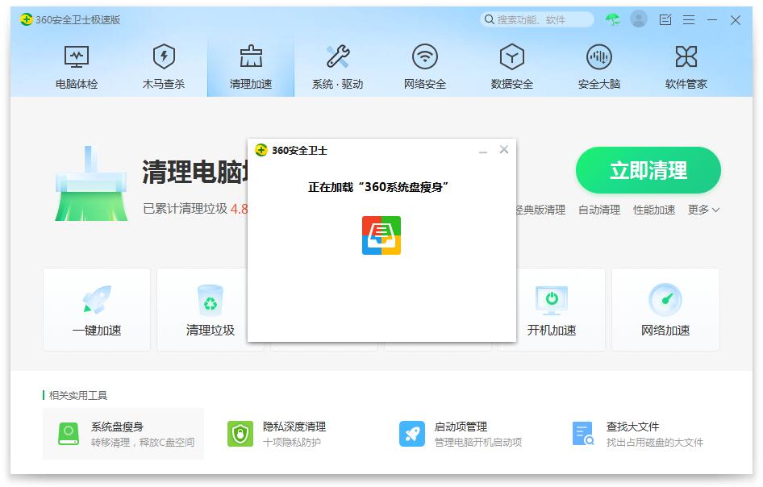Image resolution: width=763 pixels, height=487 pixels.
Task: Click the 转移清理，释放C盘空间 description
Action: tap(143, 442)
